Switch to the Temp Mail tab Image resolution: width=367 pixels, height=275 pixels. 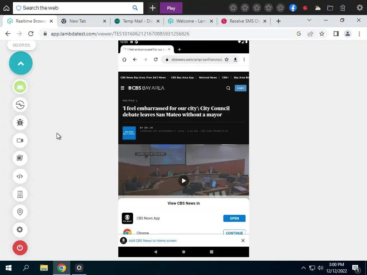[137, 21]
